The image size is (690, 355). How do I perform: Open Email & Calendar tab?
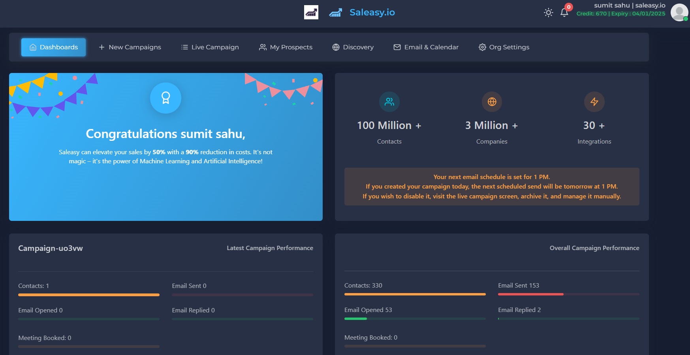pyautogui.click(x=426, y=47)
